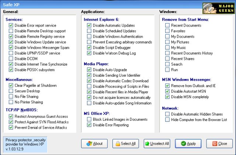Toggle Disable Windows Update service checkbox

[11, 42]
